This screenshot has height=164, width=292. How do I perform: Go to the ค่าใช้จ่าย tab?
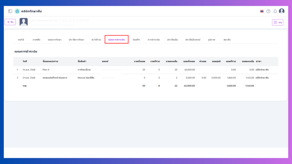pyautogui.click(x=96, y=39)
